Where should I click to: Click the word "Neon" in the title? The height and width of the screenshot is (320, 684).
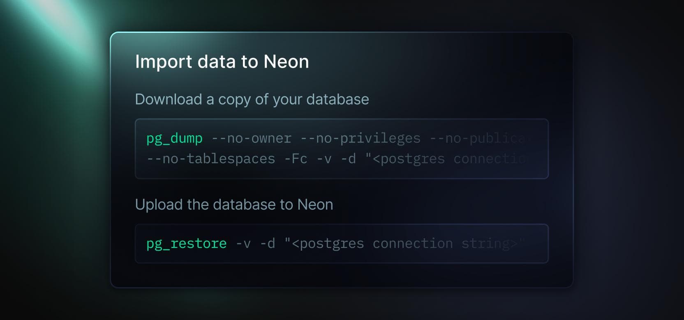pos(286,62)
